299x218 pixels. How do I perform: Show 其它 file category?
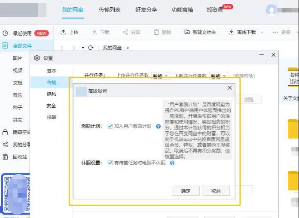tap(18, 120)
